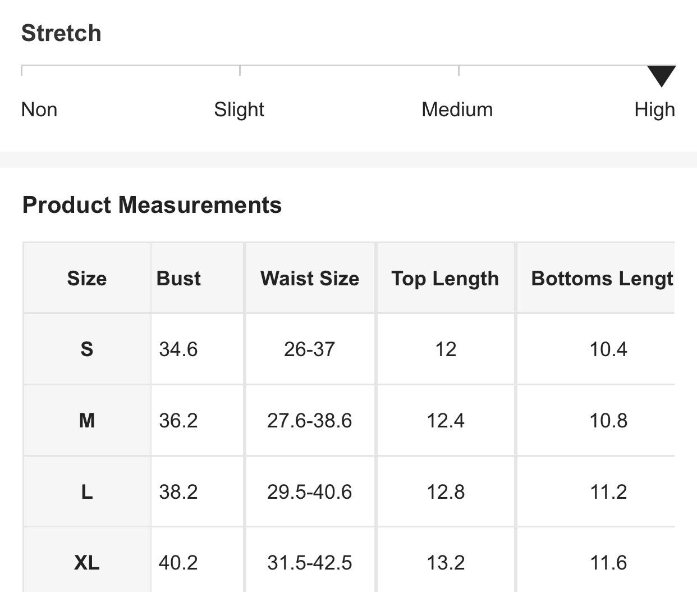Click the 11.6 bottoms length value
This screenshot has height=592, width=697.
point(608,562)
